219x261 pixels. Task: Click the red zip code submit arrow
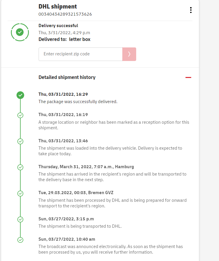129,54
